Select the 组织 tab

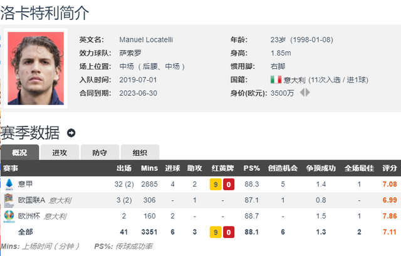pos(140,152)
